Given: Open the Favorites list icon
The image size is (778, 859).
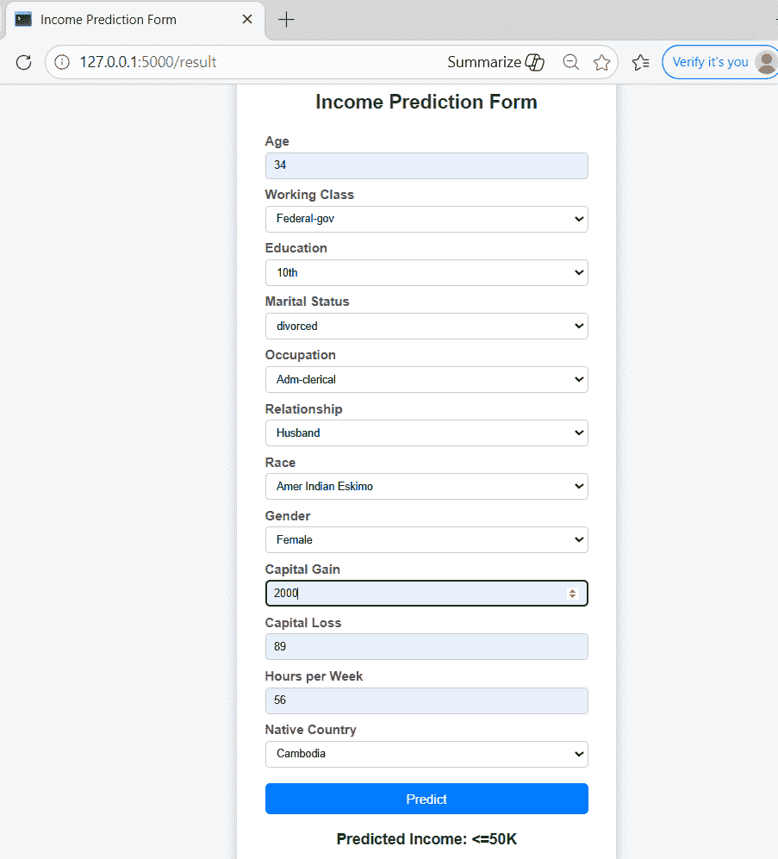Looking at the screenshot, I should (640, 62).
